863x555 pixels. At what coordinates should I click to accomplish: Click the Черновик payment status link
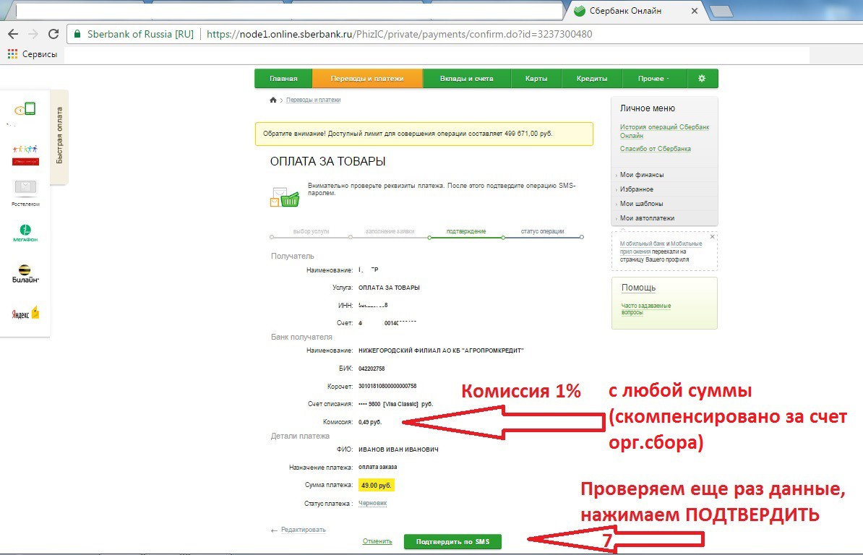point(373,503)
